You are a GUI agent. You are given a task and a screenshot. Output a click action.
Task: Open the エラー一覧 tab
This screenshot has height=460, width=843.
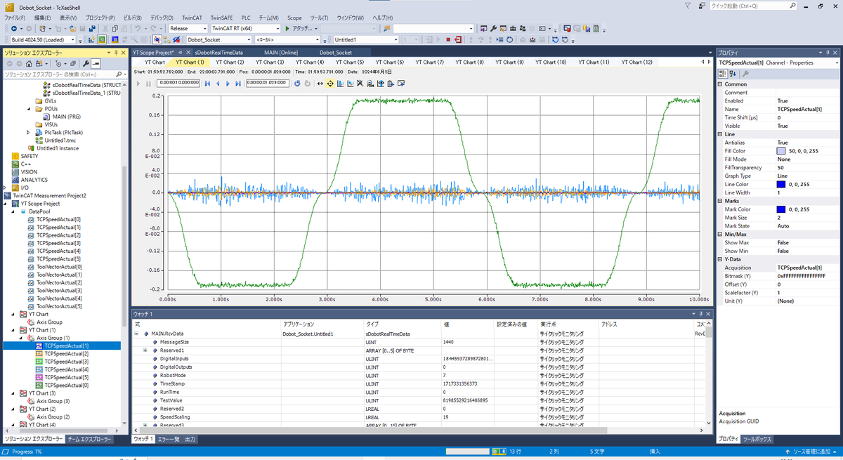click(169, 439)
